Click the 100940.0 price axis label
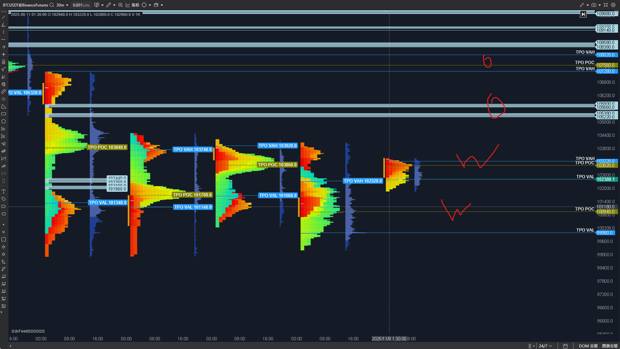620x349 pixels. (x=606, y=212)
